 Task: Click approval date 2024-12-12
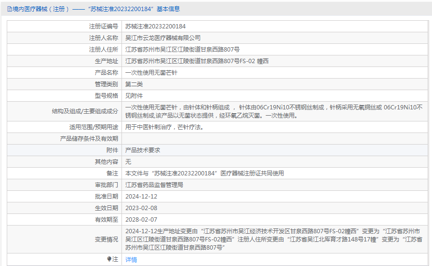[141, 197]
